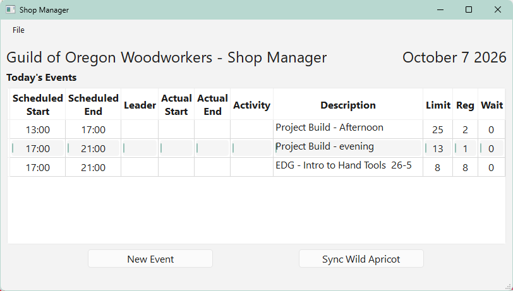Click 17:00 start in Project Build evening row

(x=38, y=149)
